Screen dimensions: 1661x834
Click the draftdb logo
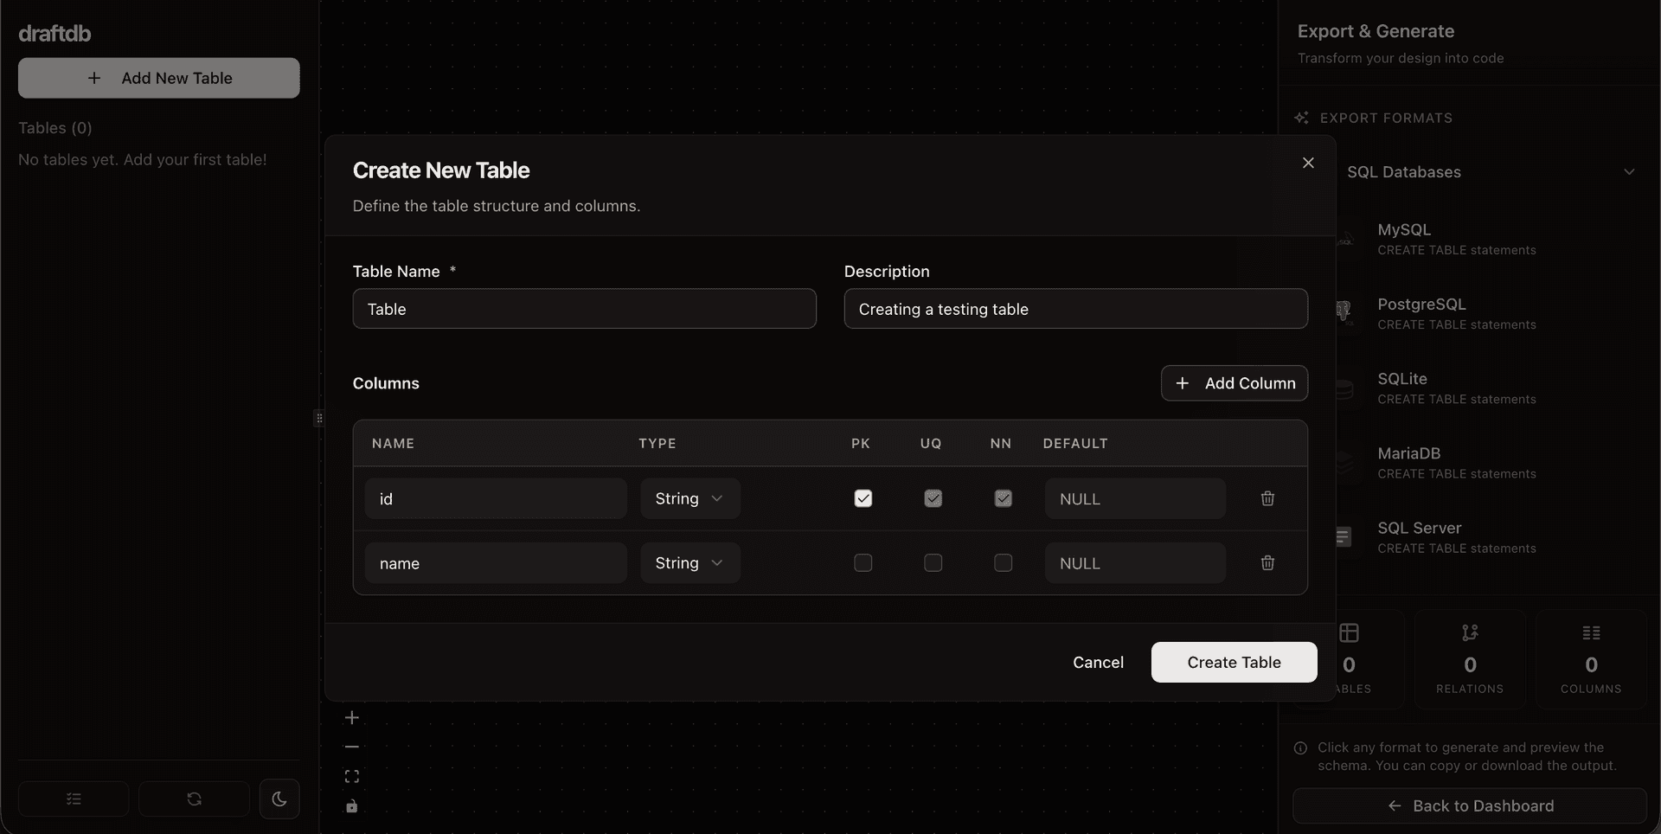[55, 34]
